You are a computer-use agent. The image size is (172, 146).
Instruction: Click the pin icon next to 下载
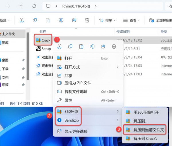point(23,69)
